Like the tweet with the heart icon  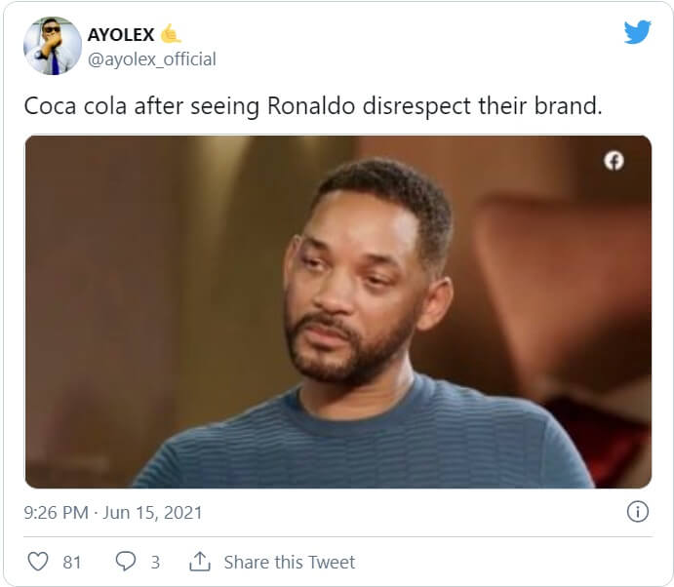click(x=38, y=562)
